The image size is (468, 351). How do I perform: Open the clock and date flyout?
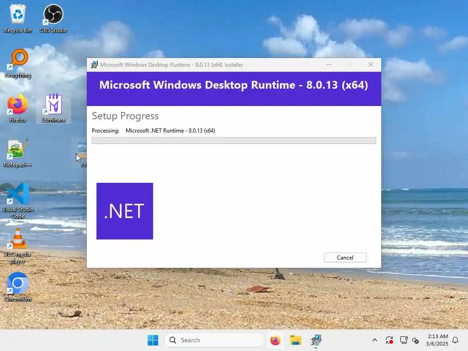[x=437, y=340]
